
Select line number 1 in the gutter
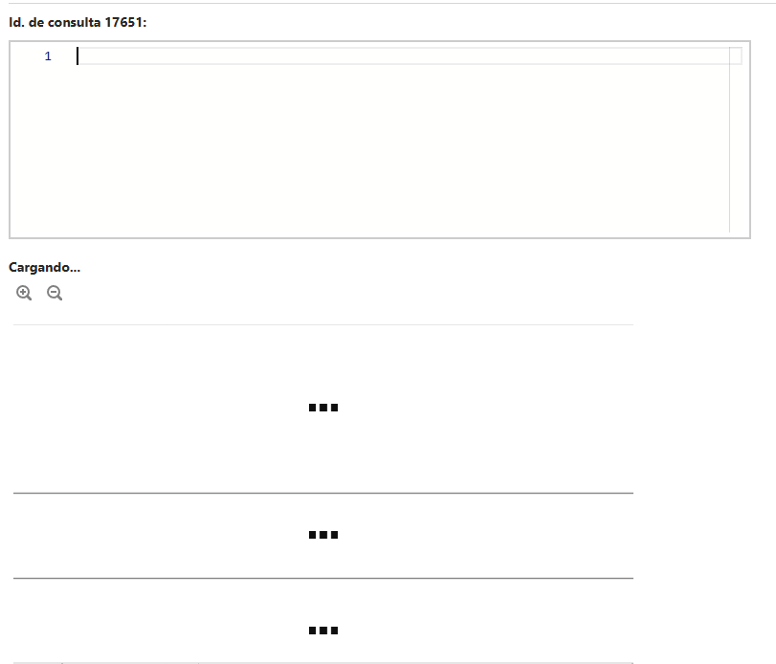48,56
